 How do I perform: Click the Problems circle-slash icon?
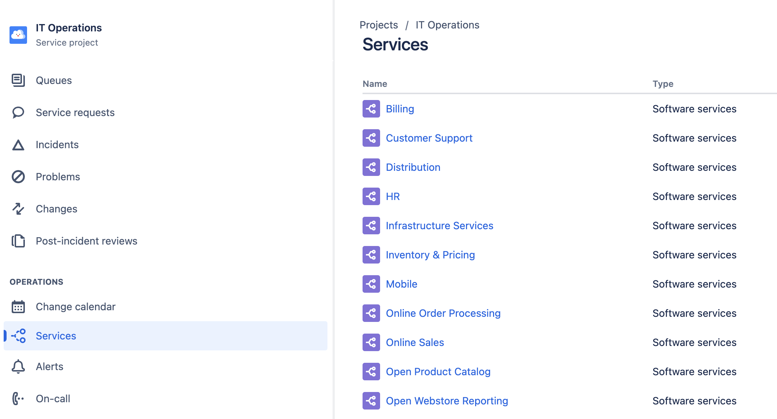18,177
